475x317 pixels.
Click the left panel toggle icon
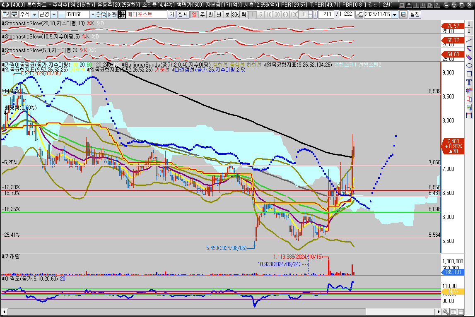click(5, 14)
